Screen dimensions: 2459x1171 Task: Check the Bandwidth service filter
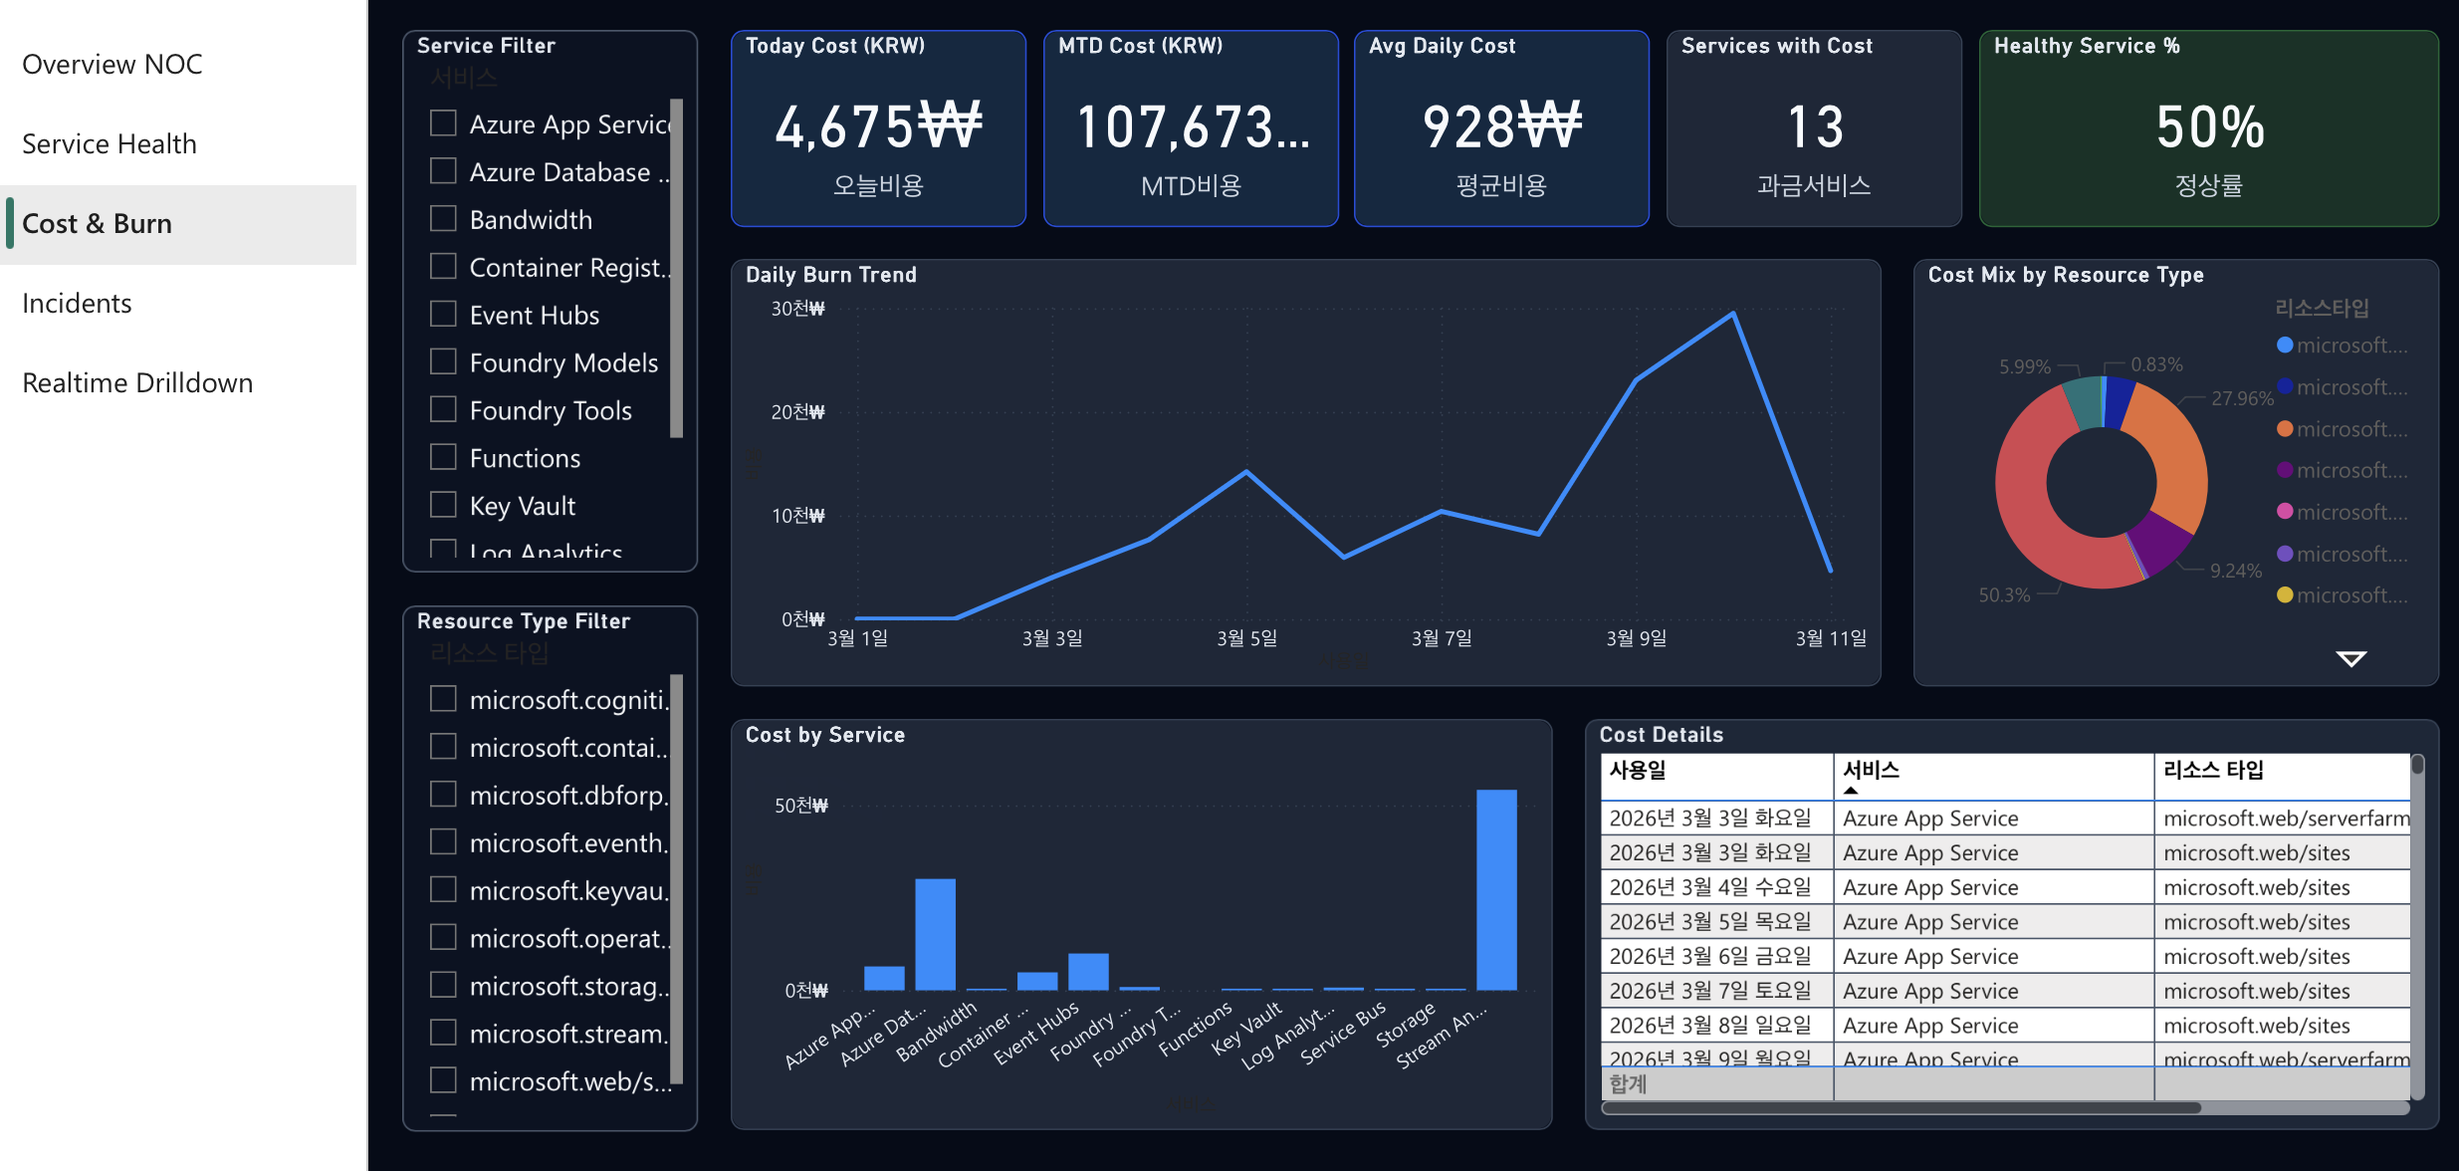[x=443, y=219]
